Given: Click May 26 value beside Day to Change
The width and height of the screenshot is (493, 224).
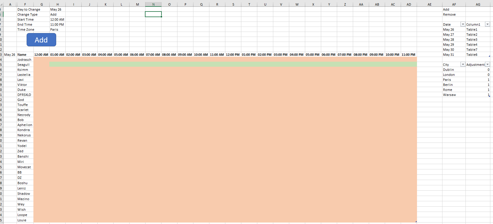Looking at the screenshot, I should 57,9.
